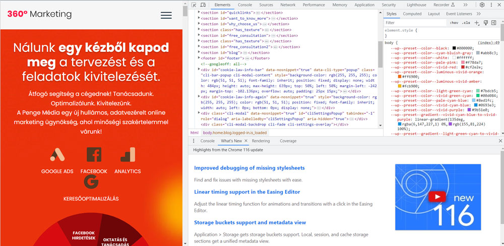Viewport: 504px width, 246px height.
Task: Toggle the device toolbar icon
Action: 203,5
